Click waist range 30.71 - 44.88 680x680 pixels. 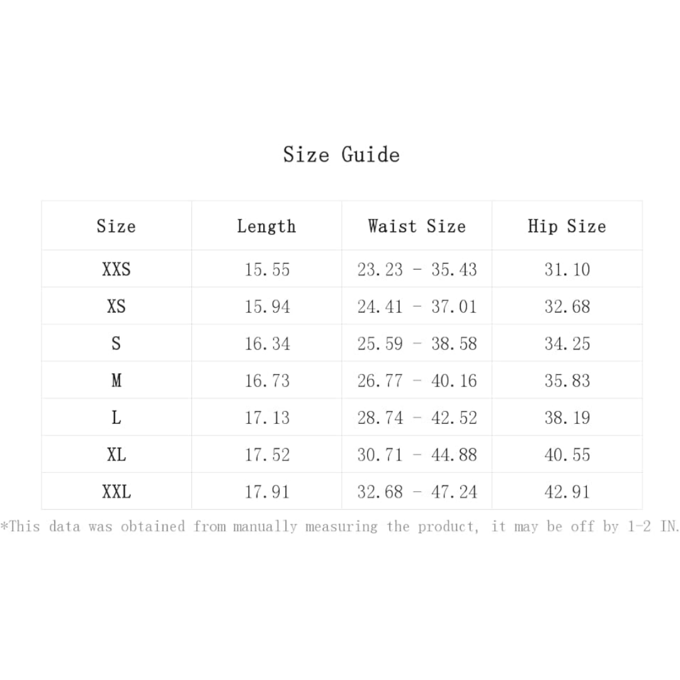pos(417,455)
